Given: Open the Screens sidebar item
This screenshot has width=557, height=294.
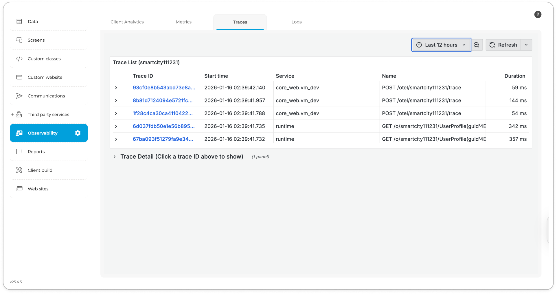Looking at the screenshot, I should tap(36, 40).
